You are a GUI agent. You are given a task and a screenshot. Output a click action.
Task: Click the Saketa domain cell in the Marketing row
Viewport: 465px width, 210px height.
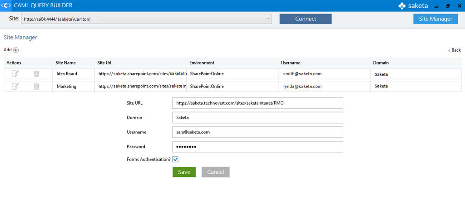coord(416,86)
